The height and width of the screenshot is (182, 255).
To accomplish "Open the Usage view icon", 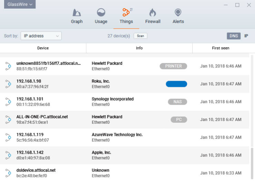I will (x=101, y=12).
